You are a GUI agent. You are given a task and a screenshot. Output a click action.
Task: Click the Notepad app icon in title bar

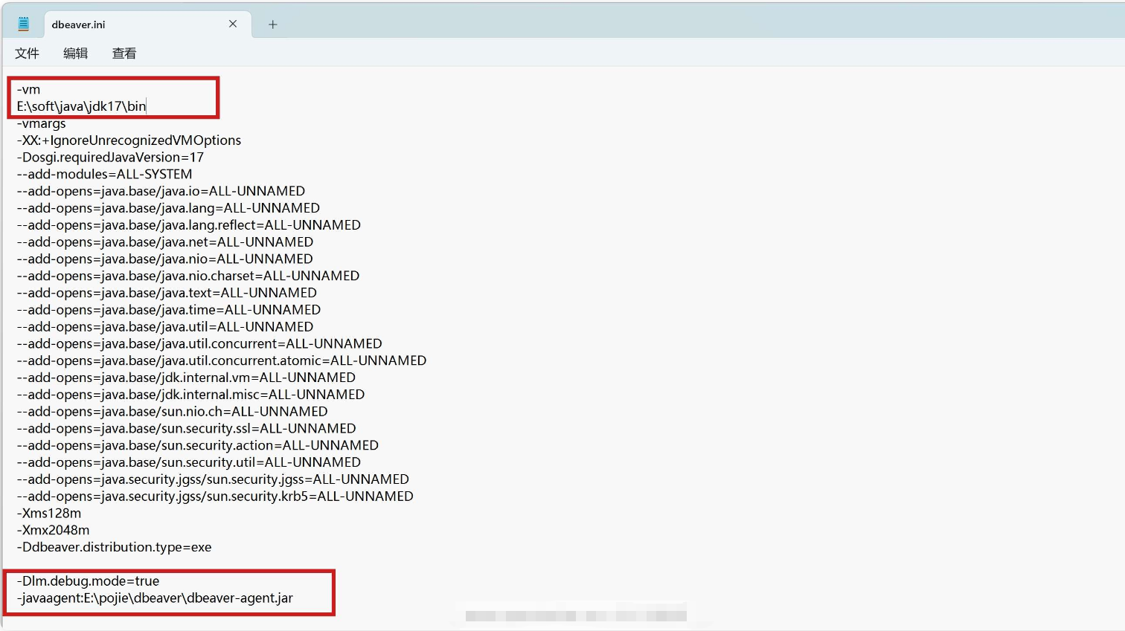pos(24,25)
